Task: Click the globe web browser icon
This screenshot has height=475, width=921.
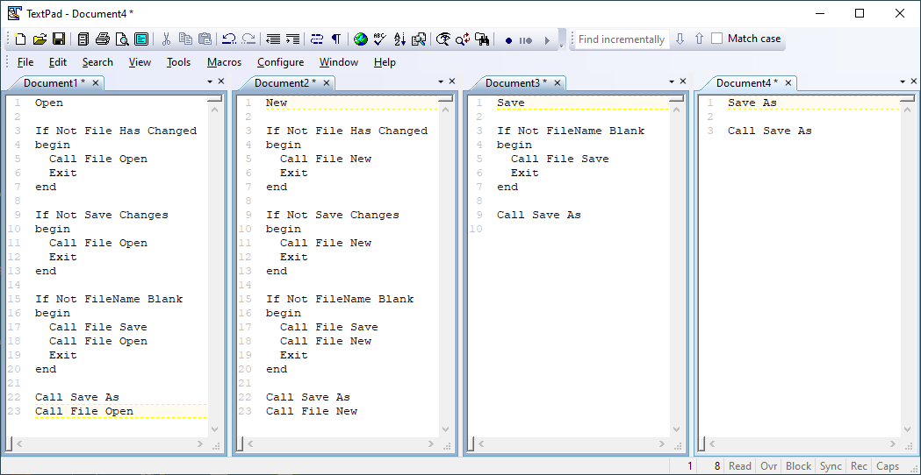Action: pos(361,39)
